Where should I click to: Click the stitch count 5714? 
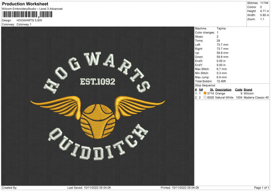pos(210,93)
